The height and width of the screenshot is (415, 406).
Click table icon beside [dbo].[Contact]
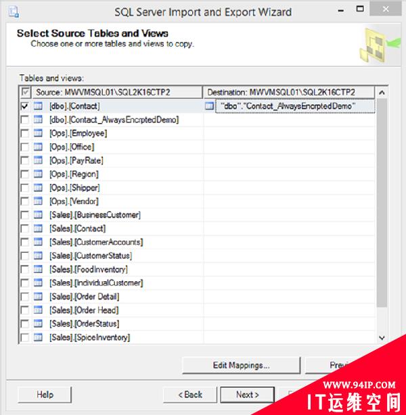tap(38, 106)
